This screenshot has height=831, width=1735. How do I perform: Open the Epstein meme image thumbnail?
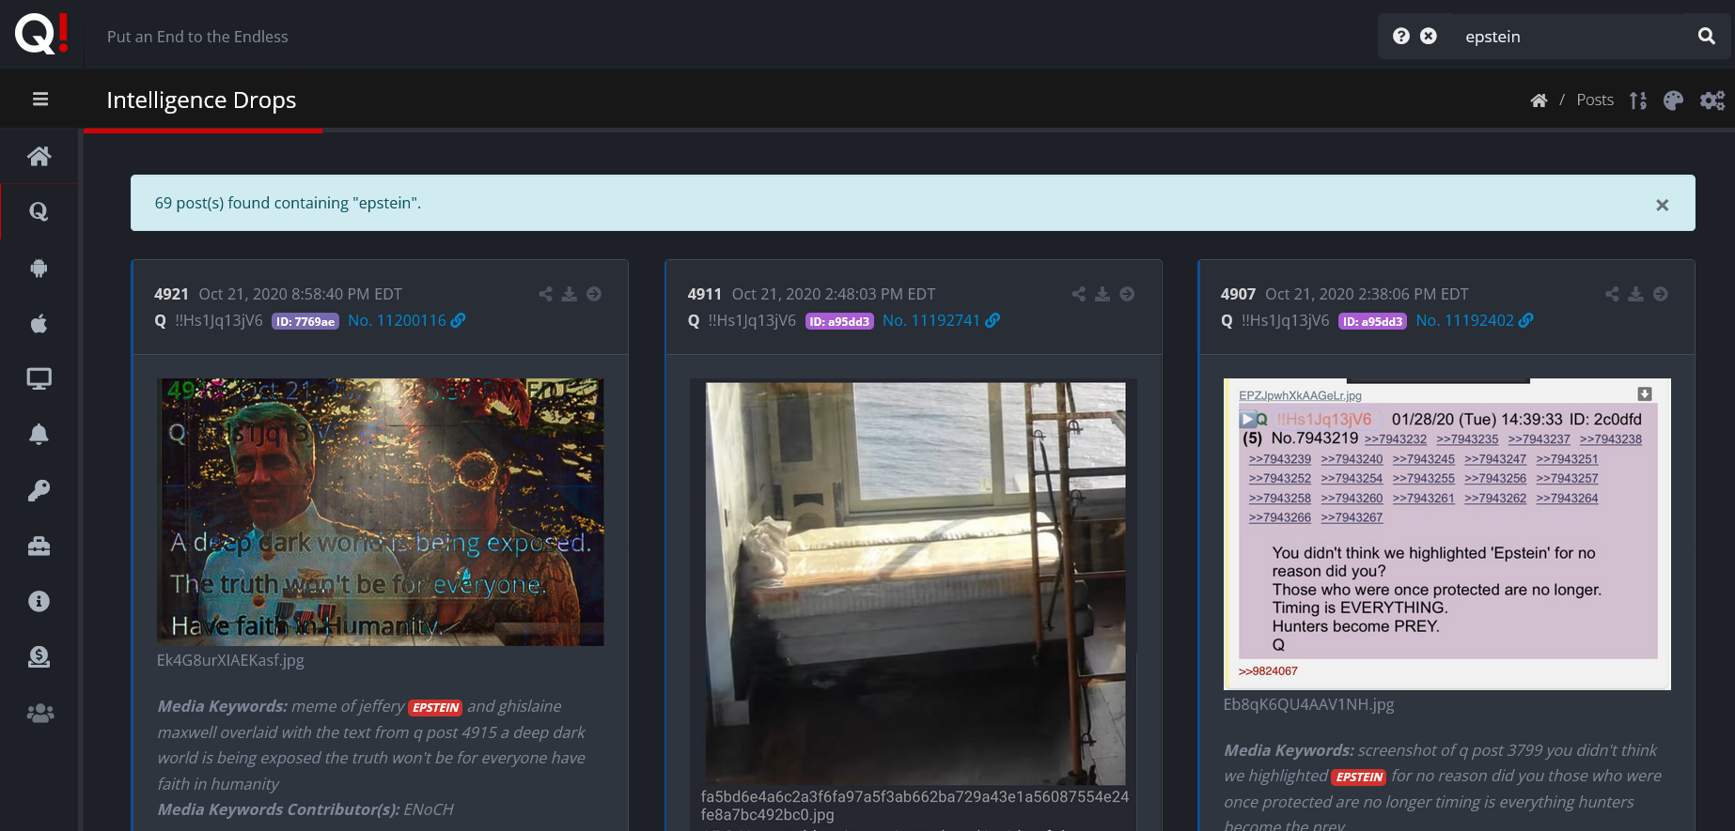coord(381,512)
